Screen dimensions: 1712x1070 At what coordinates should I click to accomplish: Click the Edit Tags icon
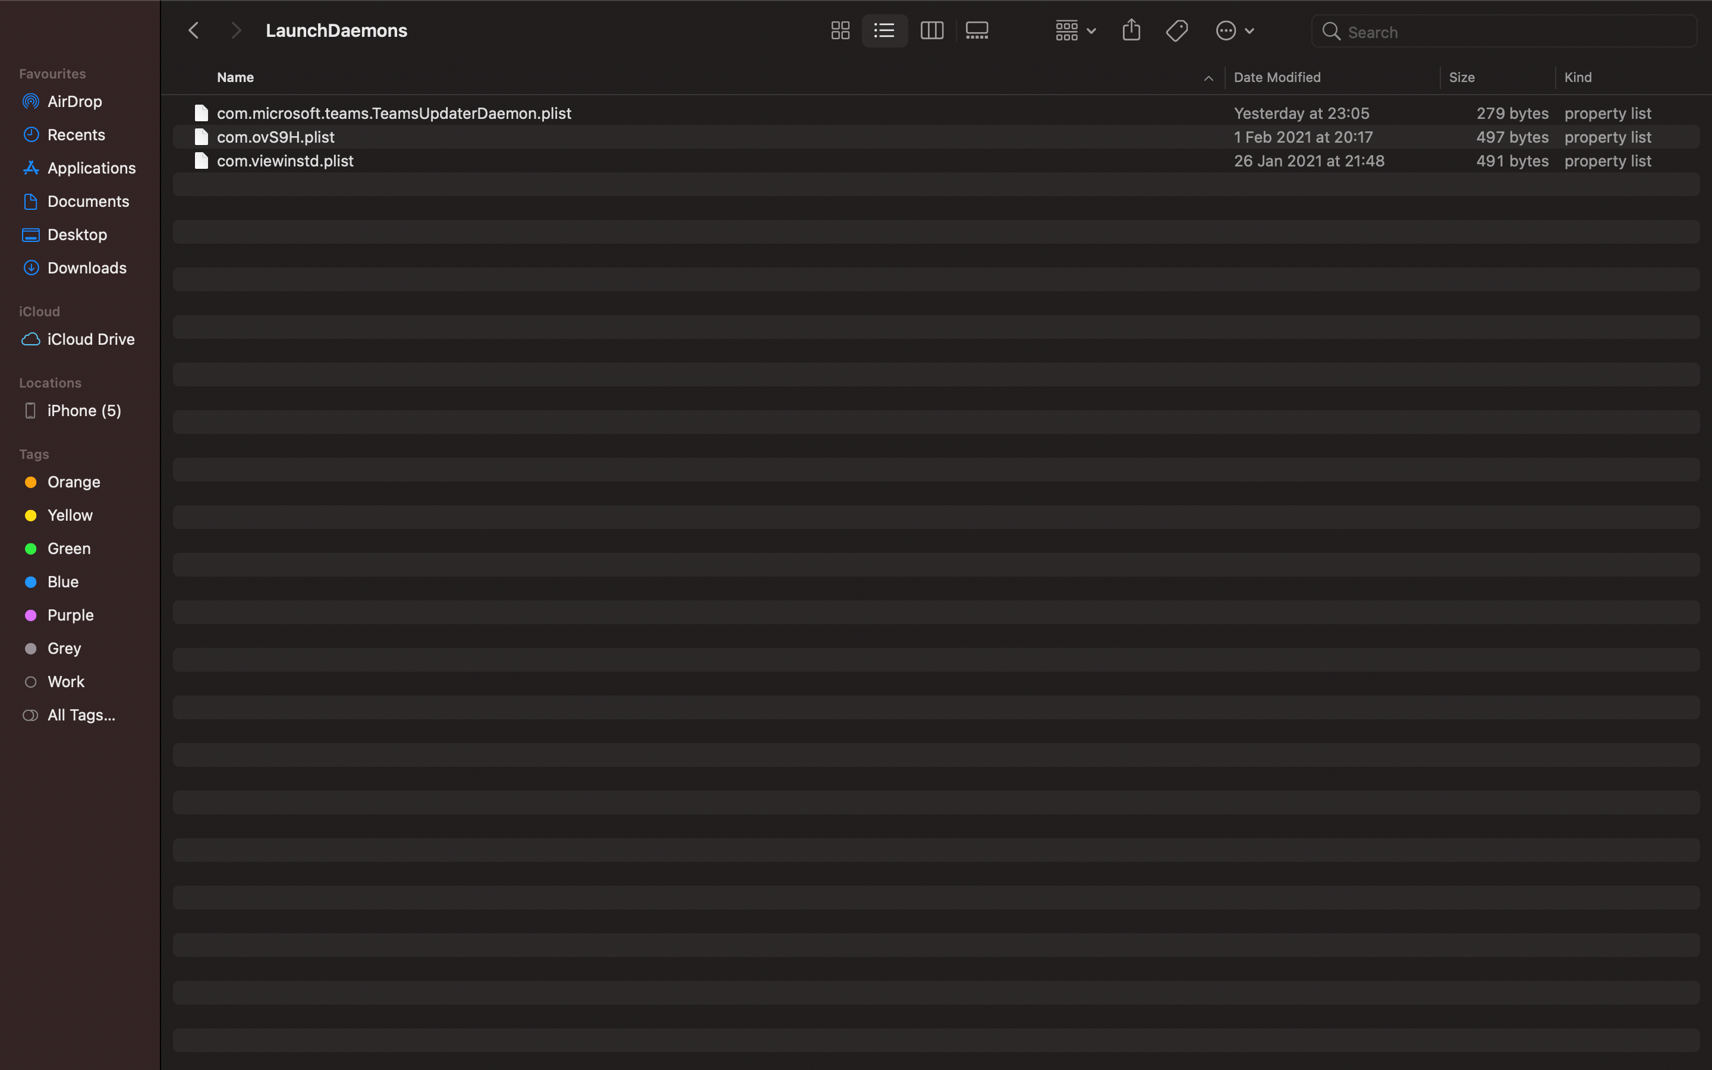click(1176, 30)
